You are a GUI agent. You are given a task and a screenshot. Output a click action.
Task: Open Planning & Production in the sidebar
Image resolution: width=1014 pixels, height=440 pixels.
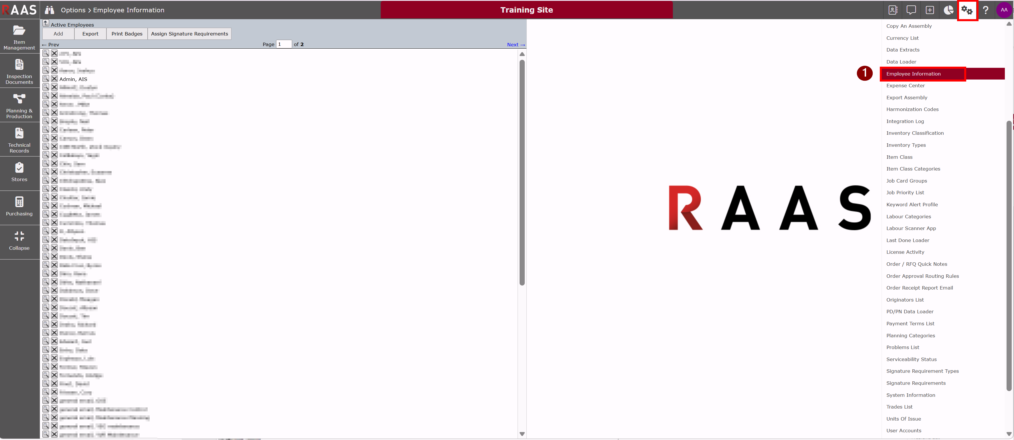click(19, 106)
